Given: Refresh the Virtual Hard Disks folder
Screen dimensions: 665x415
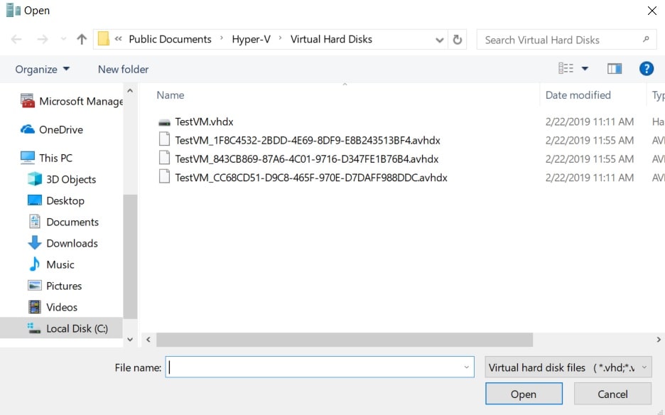Looking at the screenshot, I should [458, 40].
